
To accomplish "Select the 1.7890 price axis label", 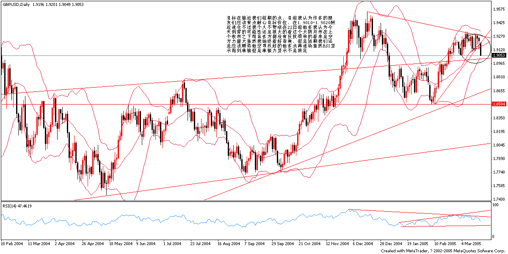I will click(x=500, y=158).
